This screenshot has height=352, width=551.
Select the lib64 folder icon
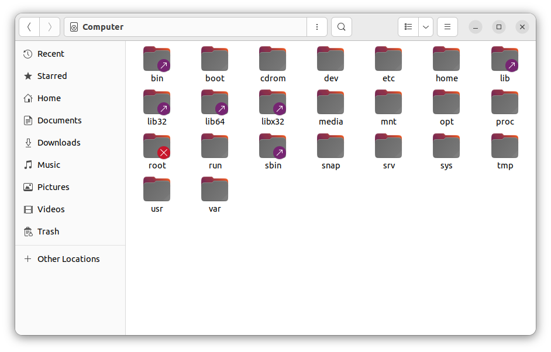tap(215, 102)
